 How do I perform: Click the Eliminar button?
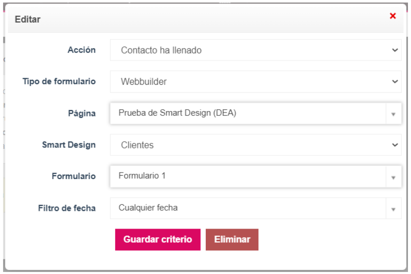(x=232, y=240)
